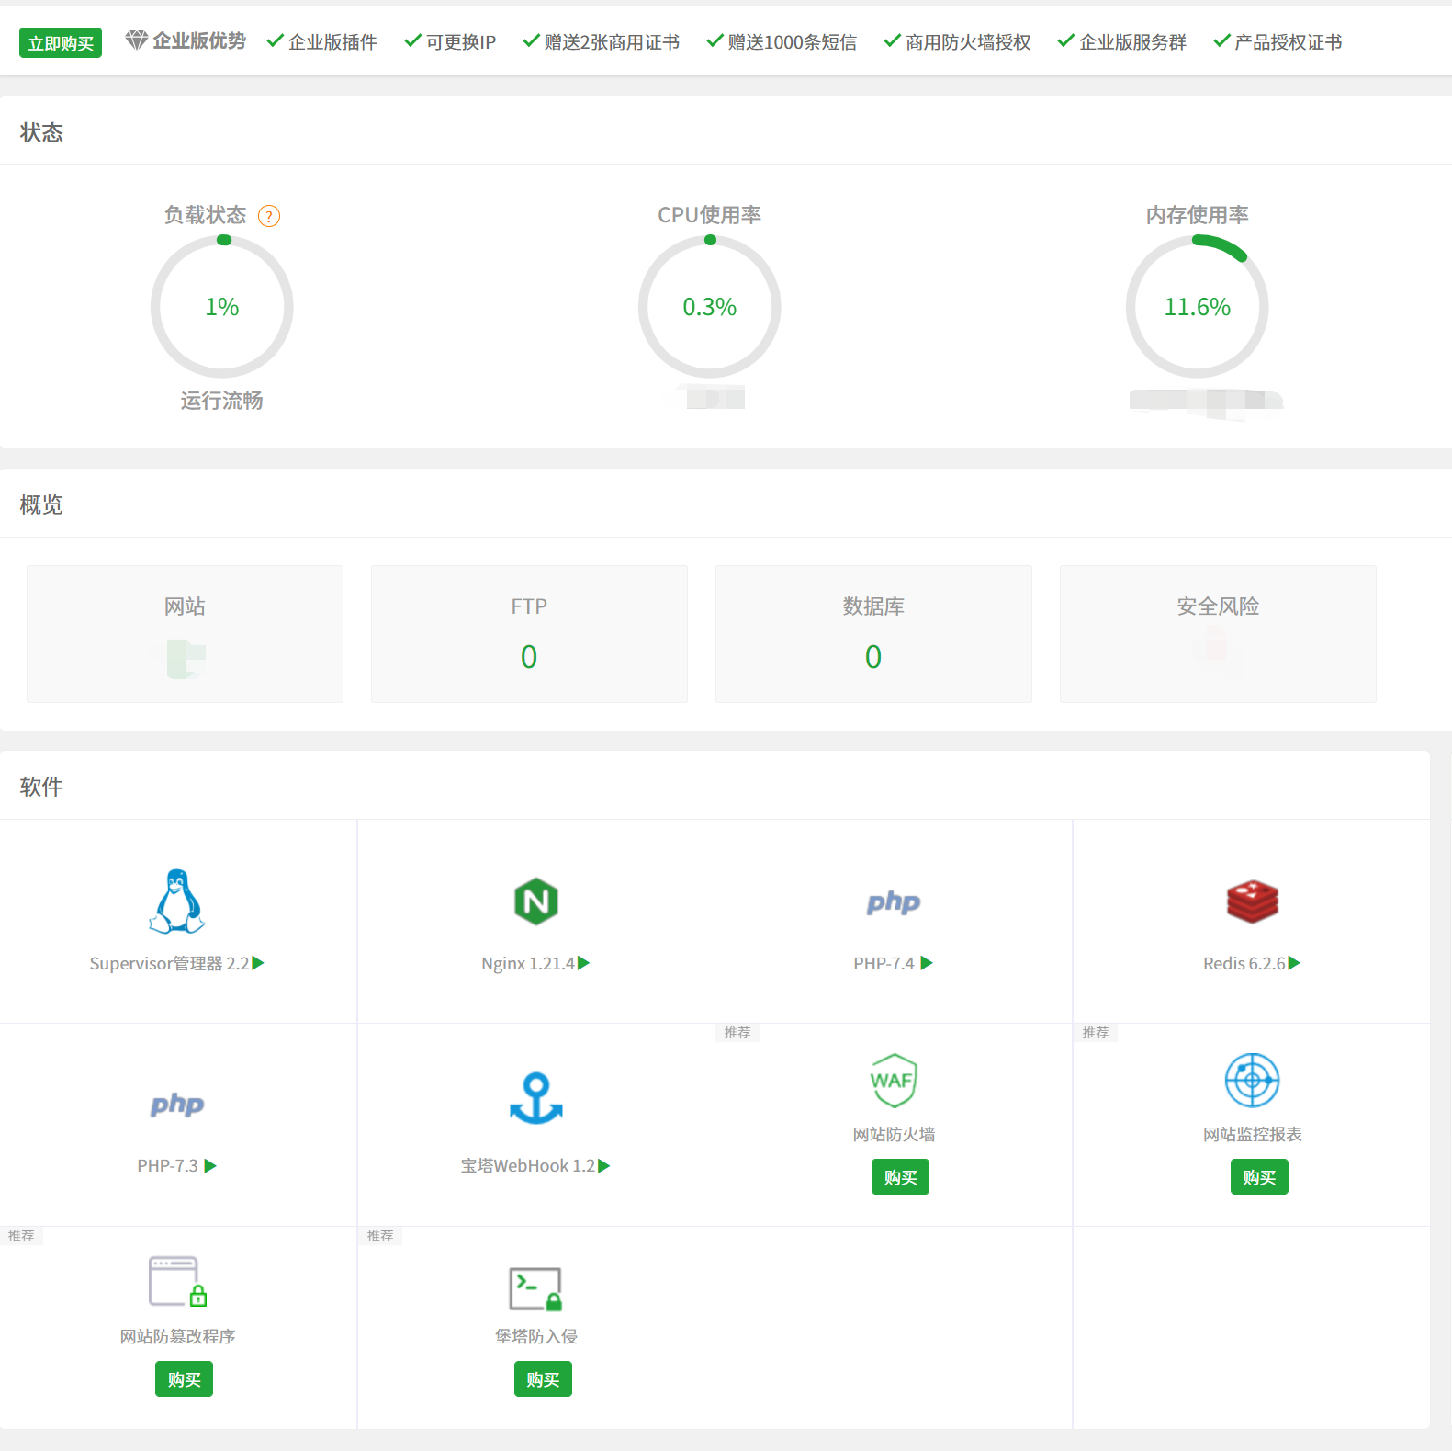The image size is (1452, 1451).
Task: Click the PHP-7.3 php logo icon
Action: tap(177, 1105)
